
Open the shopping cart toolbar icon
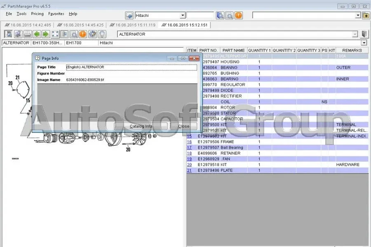18,34
